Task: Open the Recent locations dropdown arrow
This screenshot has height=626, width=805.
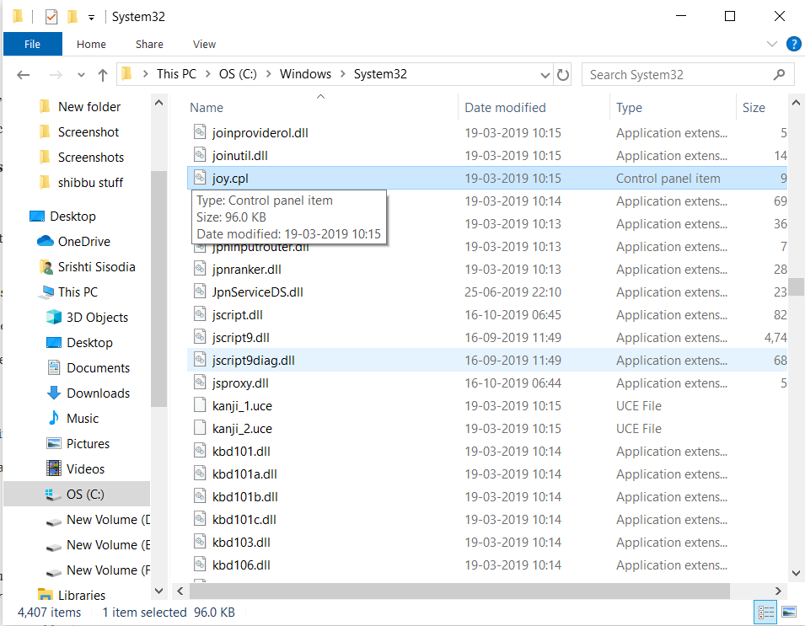Action: click(81, 75)
